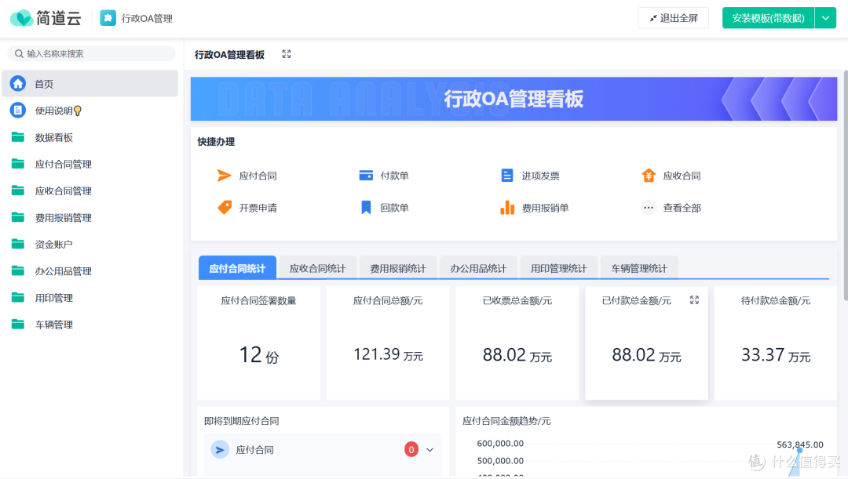Select the 付款单 card icon in 快捷办理
848x479 pixels.
(x=366, y=175)
